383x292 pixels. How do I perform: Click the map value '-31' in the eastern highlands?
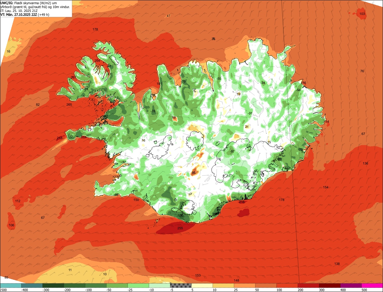pos(250,113)
